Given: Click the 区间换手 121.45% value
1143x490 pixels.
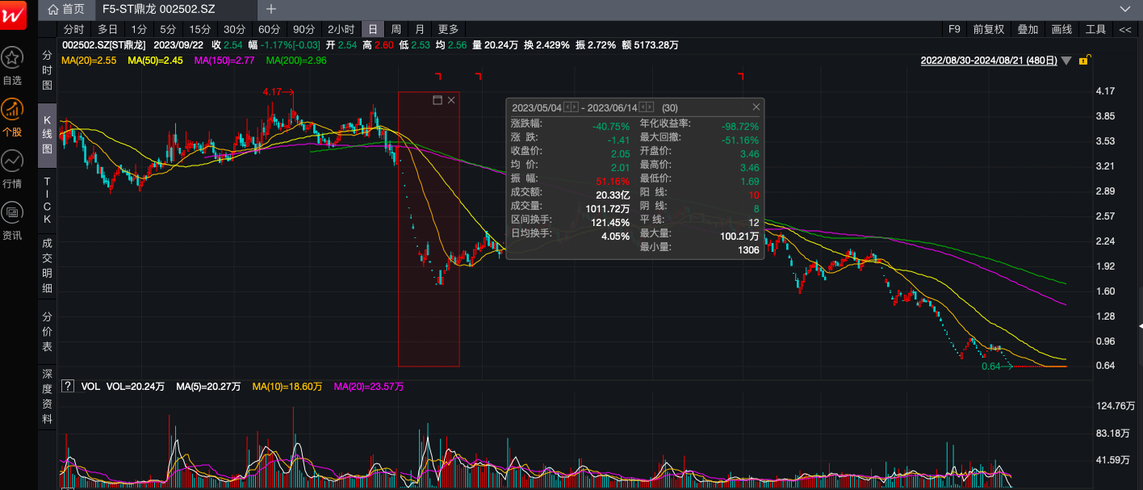Looking at the screenshot, I should click(609, 222).
